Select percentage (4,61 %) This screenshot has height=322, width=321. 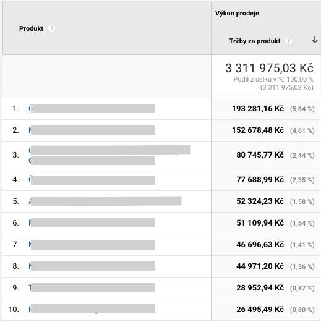pos(302,130)
